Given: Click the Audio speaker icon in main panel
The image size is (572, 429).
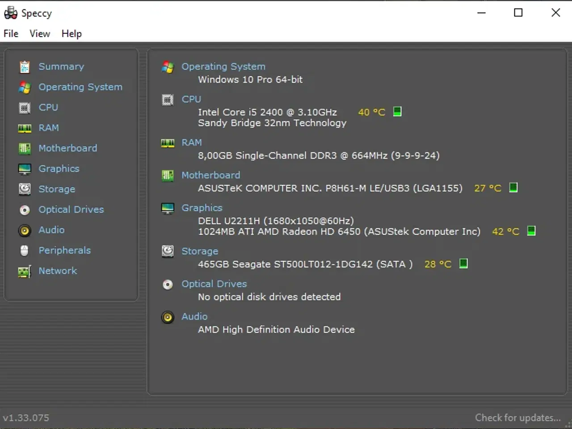Looking at the screenshot, I should tap(168, 317).
